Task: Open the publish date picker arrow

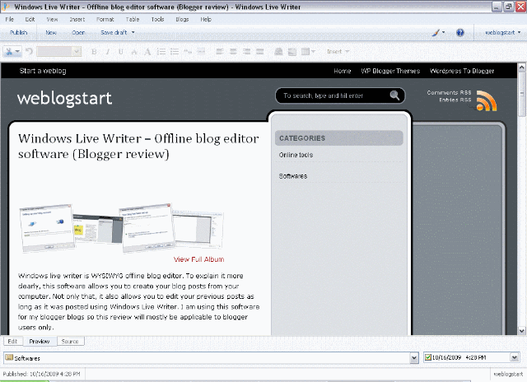Action: [x=514, y=357]
